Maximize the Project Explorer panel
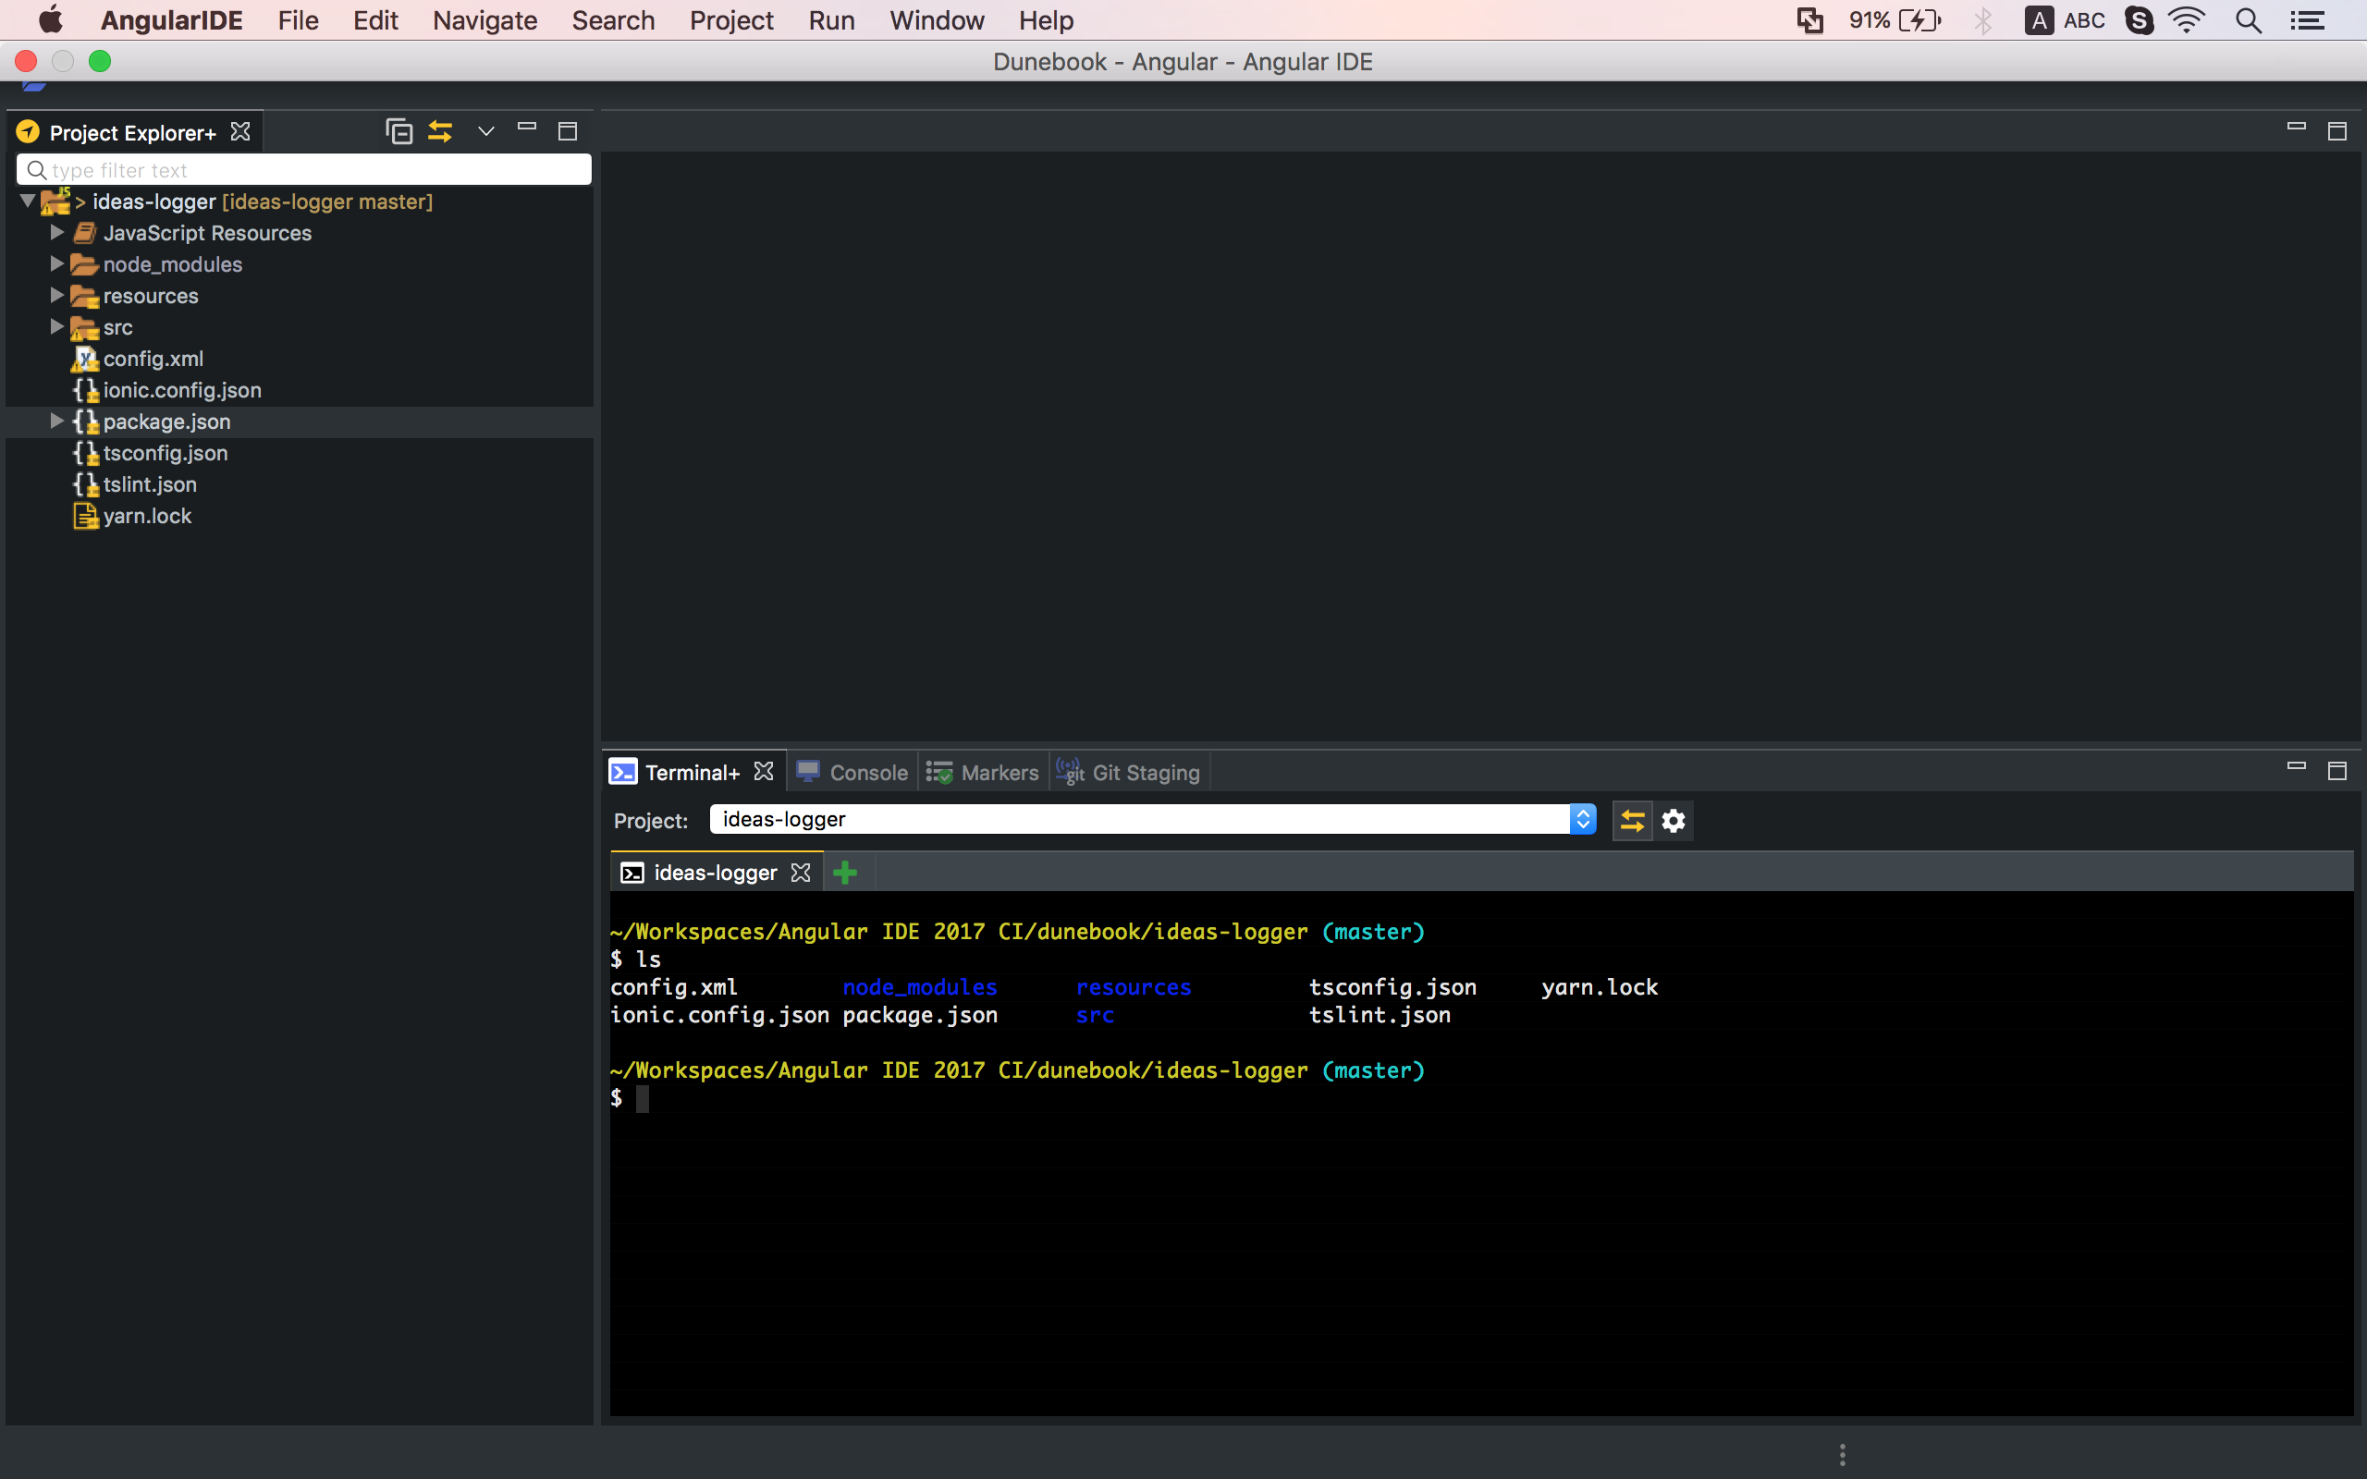 [x=568, y=131]
